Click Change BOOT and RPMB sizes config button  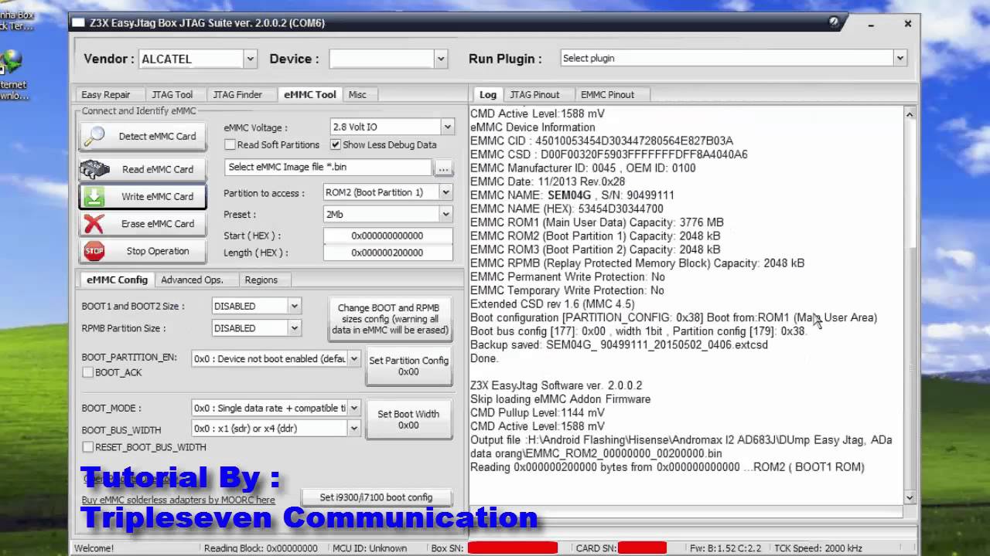pos(390,319)
